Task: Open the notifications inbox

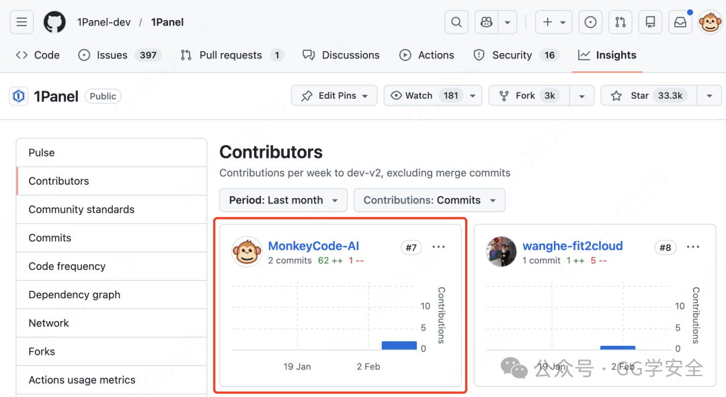Action: click(680, 22)
